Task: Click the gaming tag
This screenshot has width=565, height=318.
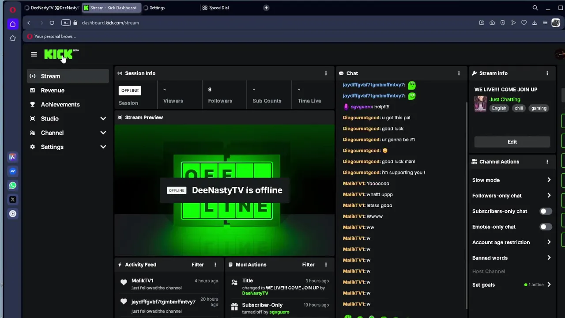Action: (x=539, y=108)
